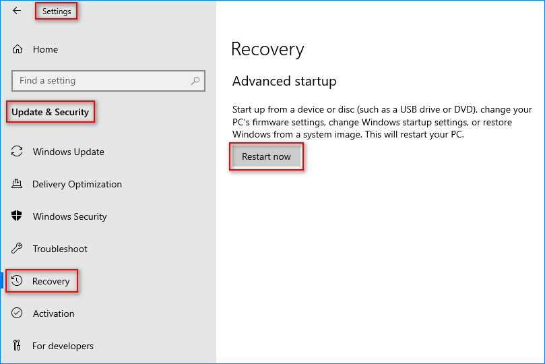The width and height of the screenshot is (545, 364).
Task: Select the Recovery label in sidebar
Action: point(51,281)
